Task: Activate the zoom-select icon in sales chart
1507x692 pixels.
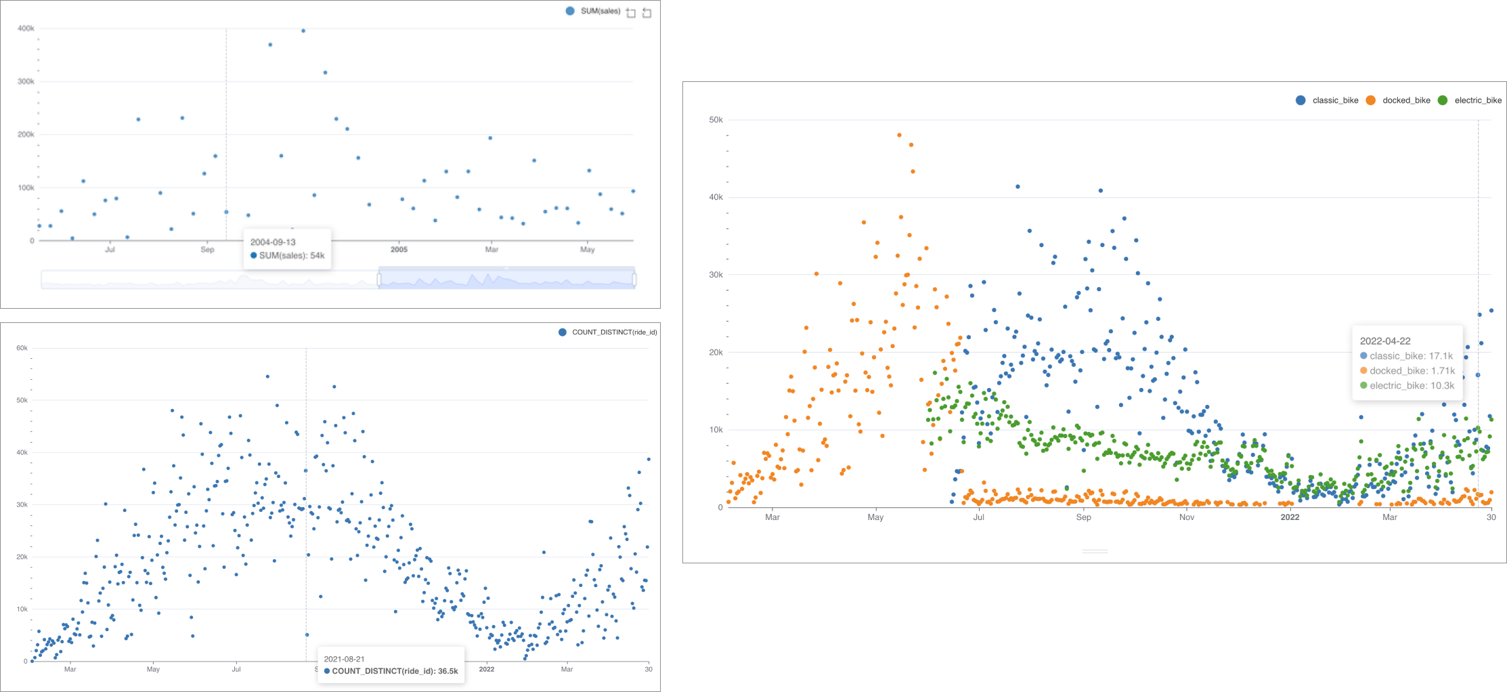Action: (631, 13)
